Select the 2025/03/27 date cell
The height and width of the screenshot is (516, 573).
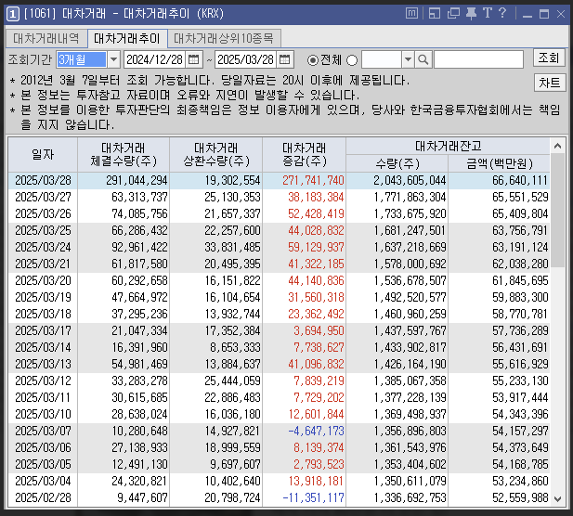pyautogui.click(x=43, y=197)
